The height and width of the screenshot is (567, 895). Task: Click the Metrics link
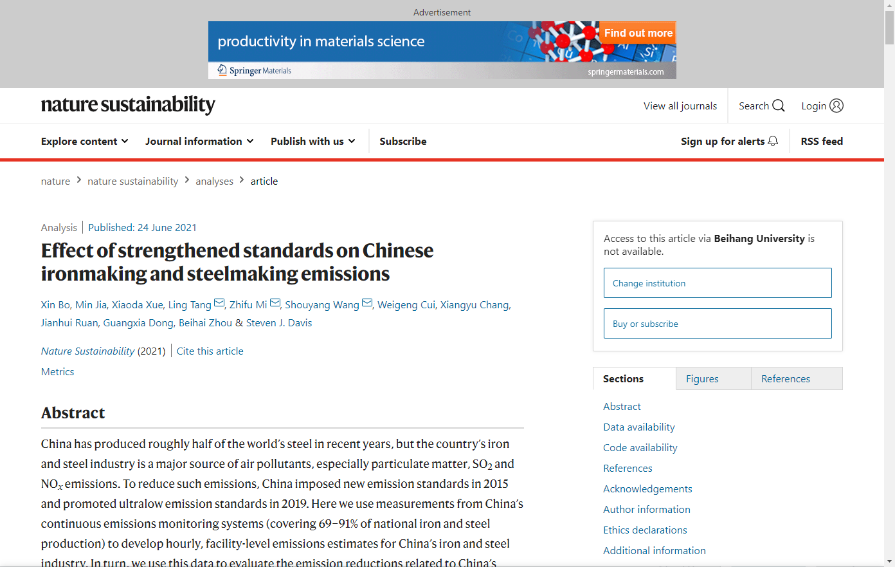(57, 371)
